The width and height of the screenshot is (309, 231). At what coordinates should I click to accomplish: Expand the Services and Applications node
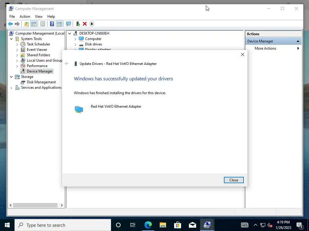(11, 88)
